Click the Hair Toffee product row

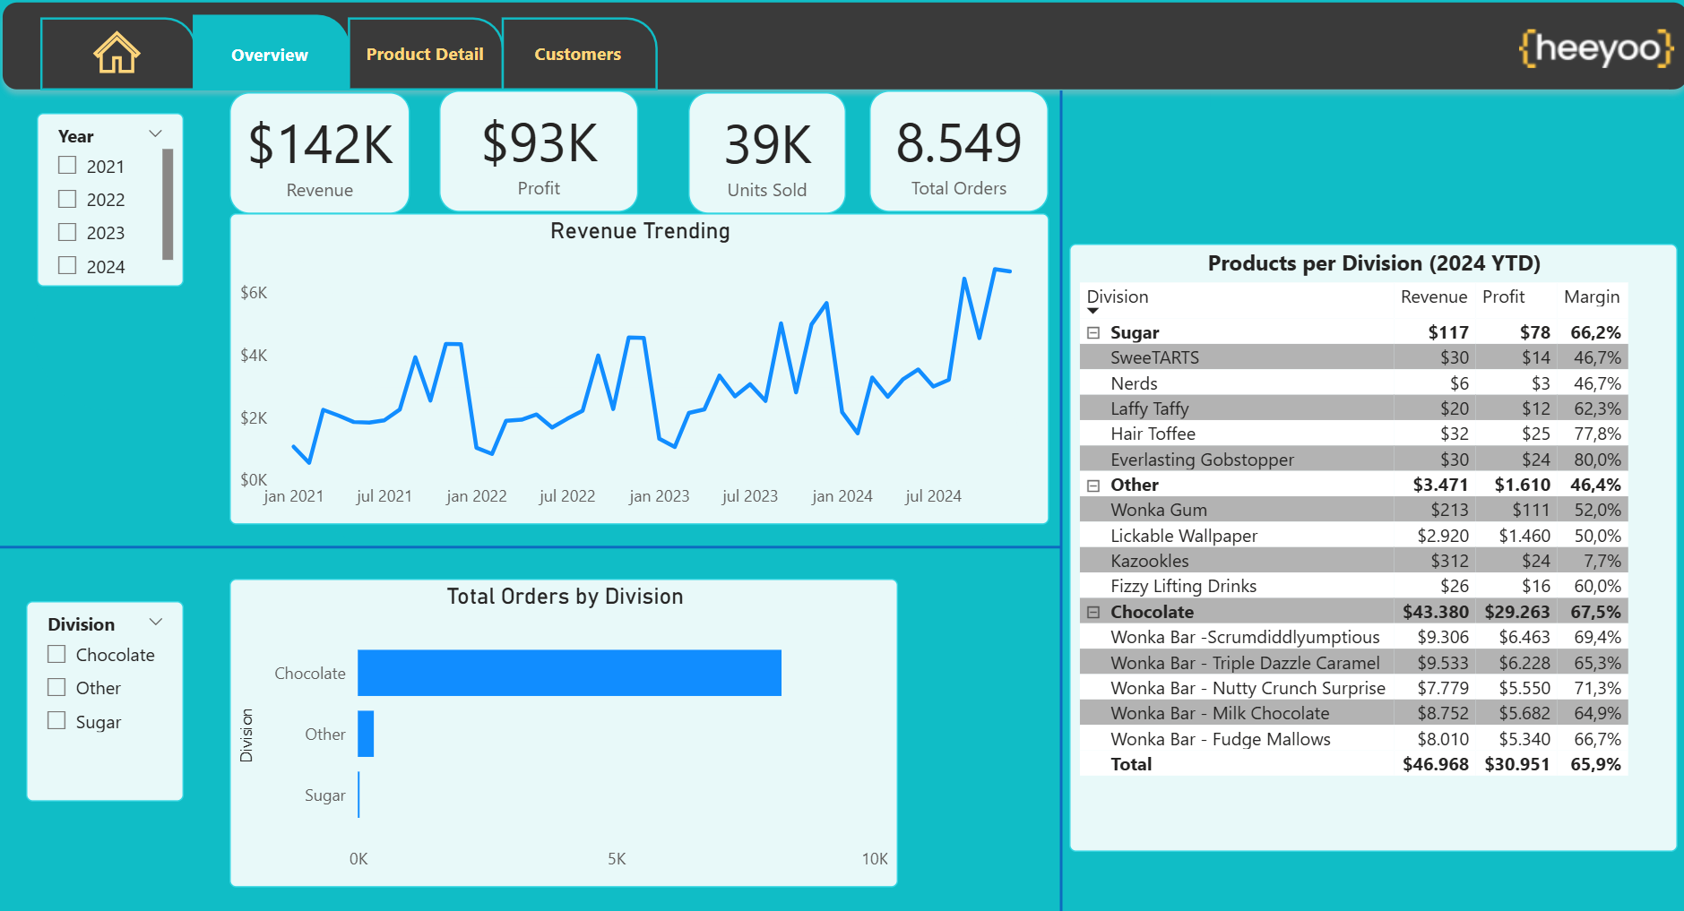[1353, 434]
